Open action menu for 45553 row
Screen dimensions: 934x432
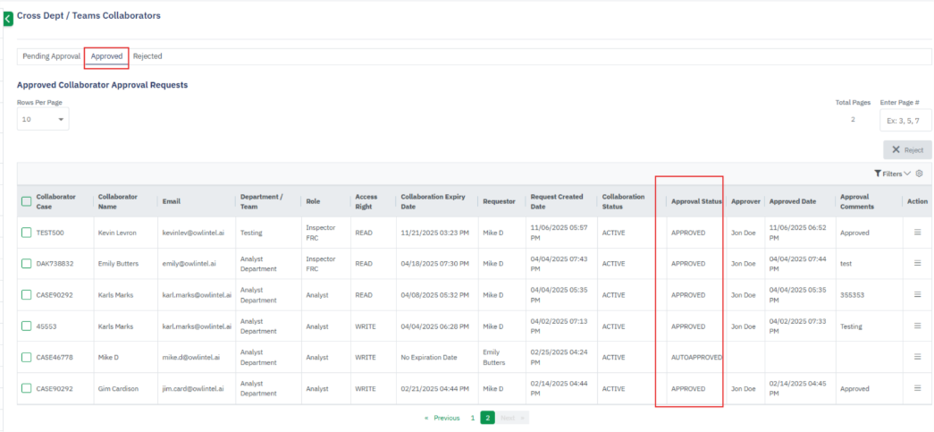[917, 326]
